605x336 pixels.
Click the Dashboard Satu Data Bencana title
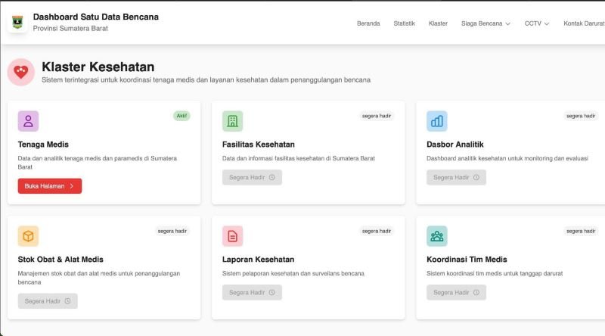(x=95, y=17)
